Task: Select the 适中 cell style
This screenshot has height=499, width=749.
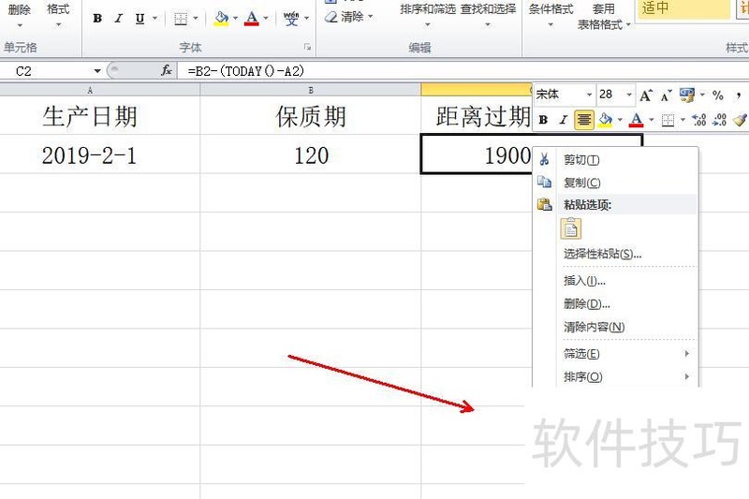Action: click(x=683, y=8)
